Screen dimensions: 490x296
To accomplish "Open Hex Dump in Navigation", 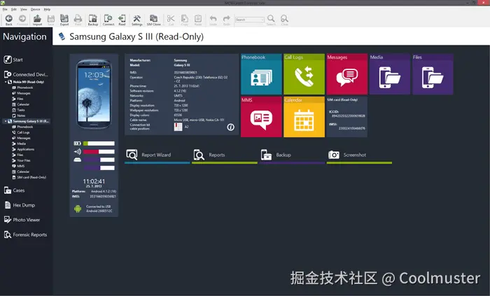I will [x=20, y=205].
